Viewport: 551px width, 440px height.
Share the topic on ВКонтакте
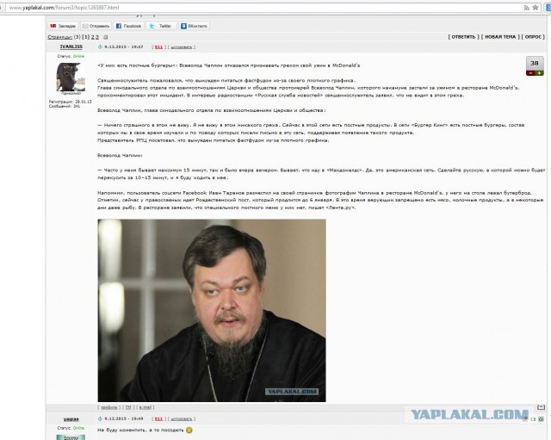pos(194,26)
